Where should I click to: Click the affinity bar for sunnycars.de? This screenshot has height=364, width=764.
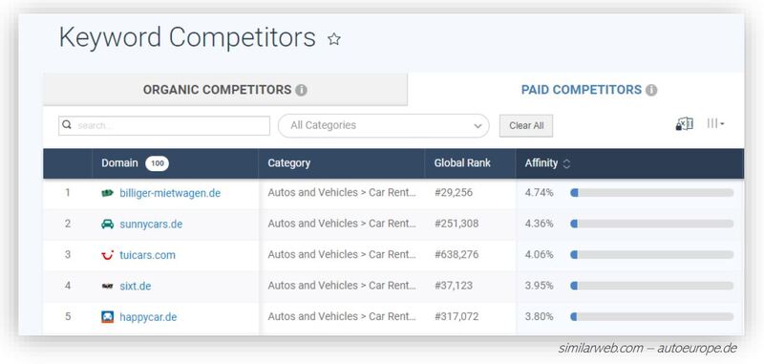pos(652,224)
